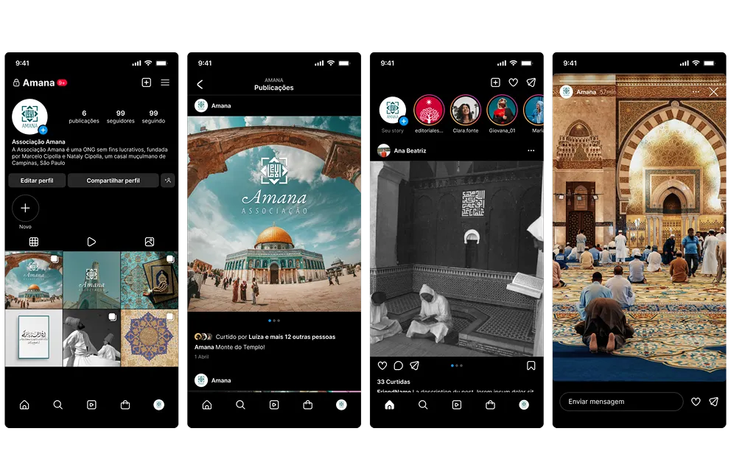Open the 99 seguindo count
731x476 pixels.
pos(153,116)
